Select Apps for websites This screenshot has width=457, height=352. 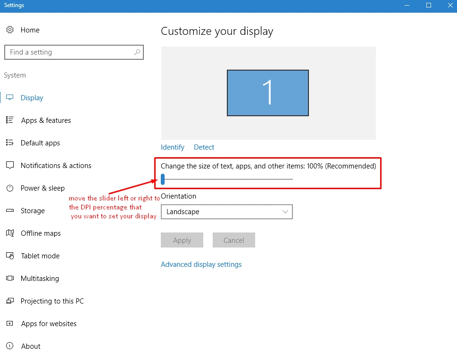(49, 324)
